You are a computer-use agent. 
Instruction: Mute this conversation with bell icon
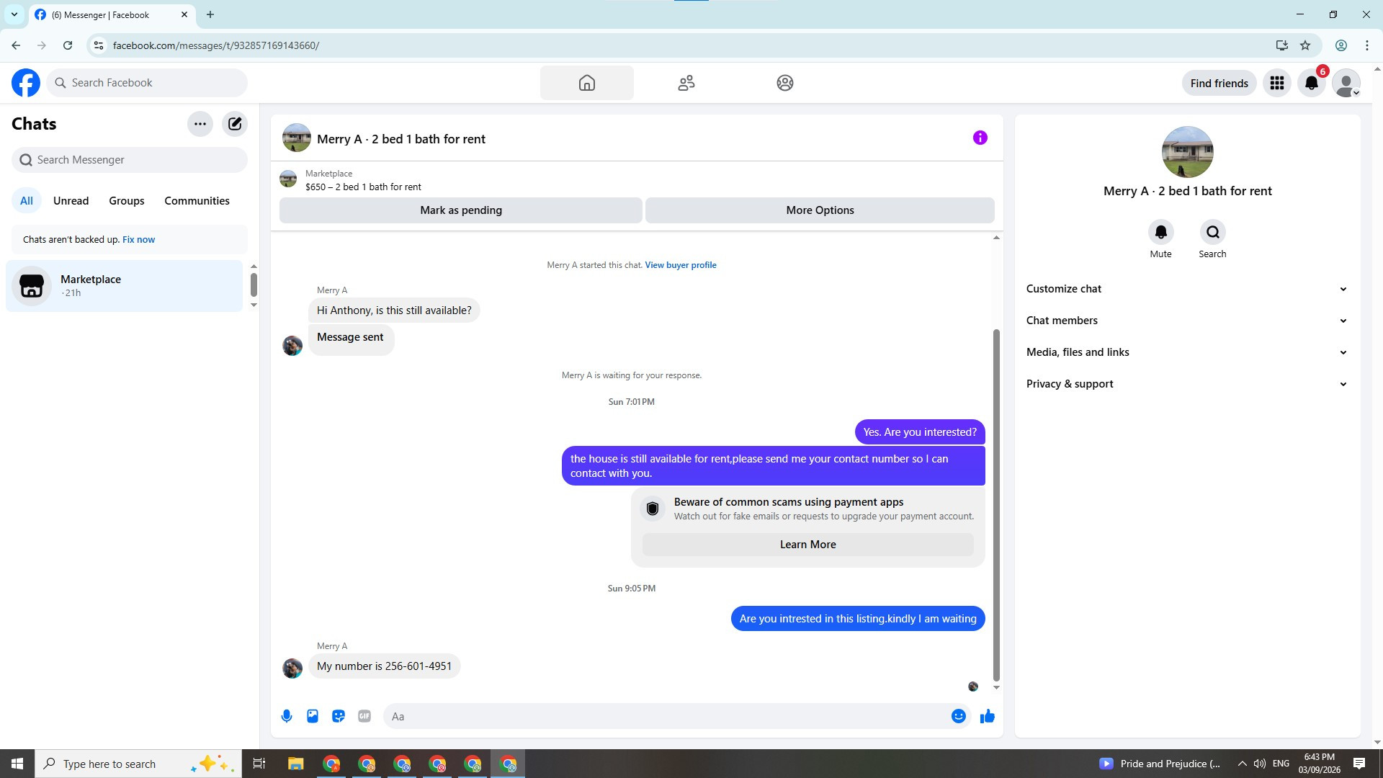pos(1160,233)
